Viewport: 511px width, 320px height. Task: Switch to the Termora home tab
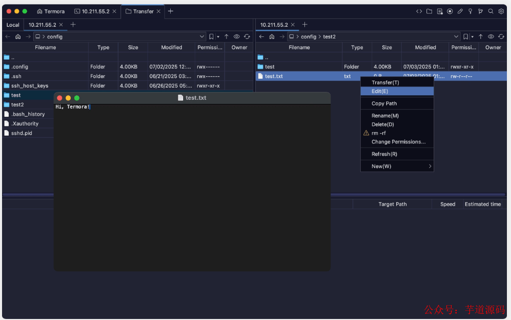point(51,11)
